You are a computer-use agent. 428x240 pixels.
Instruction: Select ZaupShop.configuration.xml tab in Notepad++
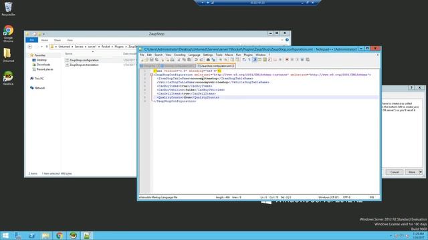point(215,66)
